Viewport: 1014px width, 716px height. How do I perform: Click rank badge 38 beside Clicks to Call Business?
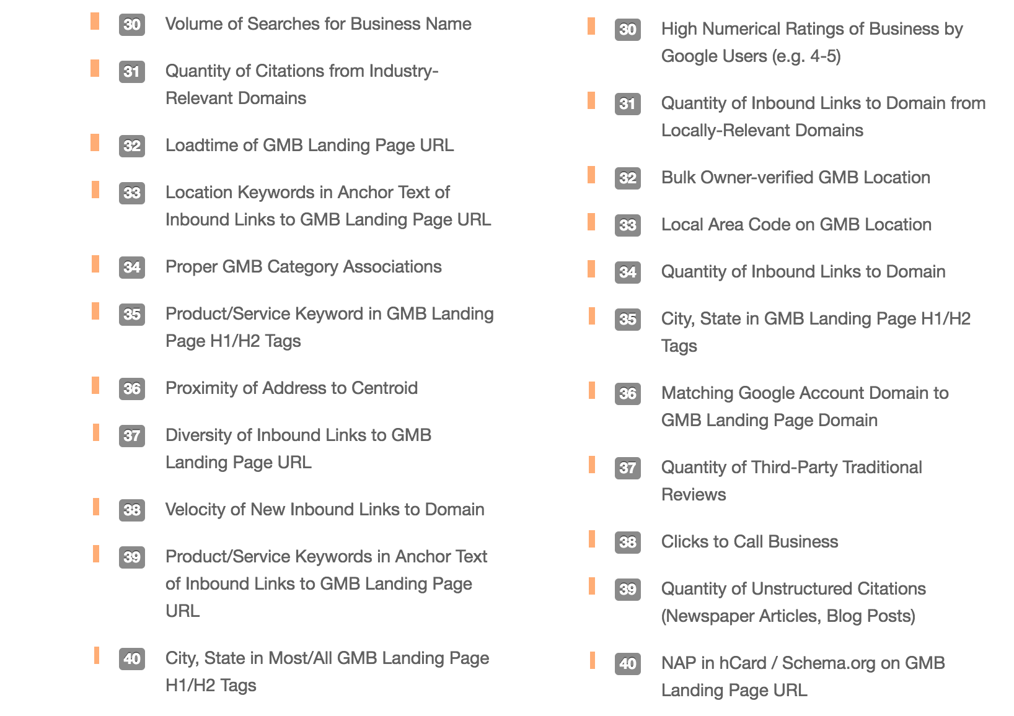[x=628, y=543]
